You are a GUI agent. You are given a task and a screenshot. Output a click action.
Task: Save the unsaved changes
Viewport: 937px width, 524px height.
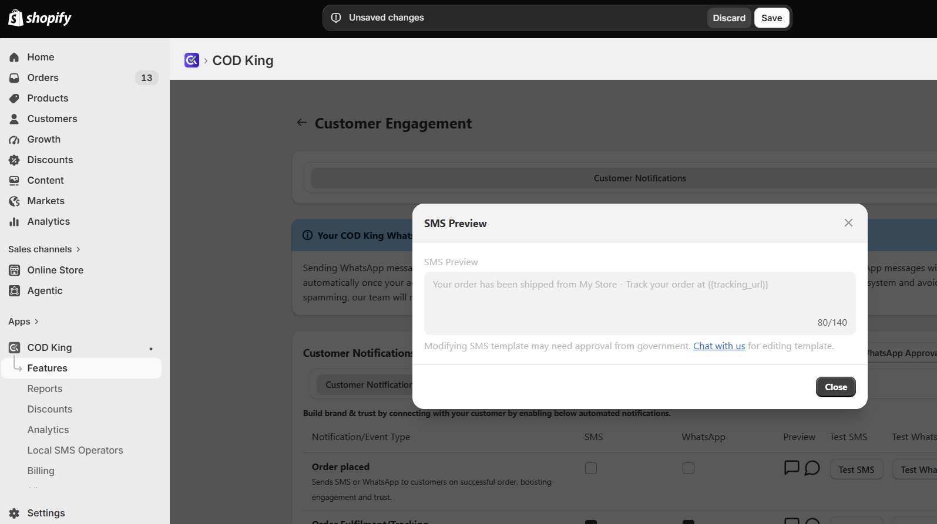tap(771, 18)
